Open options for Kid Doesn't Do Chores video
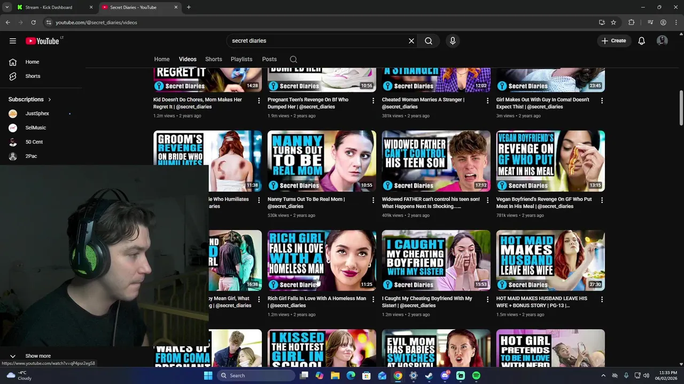 pyautogui.click(x=259, y=100)
